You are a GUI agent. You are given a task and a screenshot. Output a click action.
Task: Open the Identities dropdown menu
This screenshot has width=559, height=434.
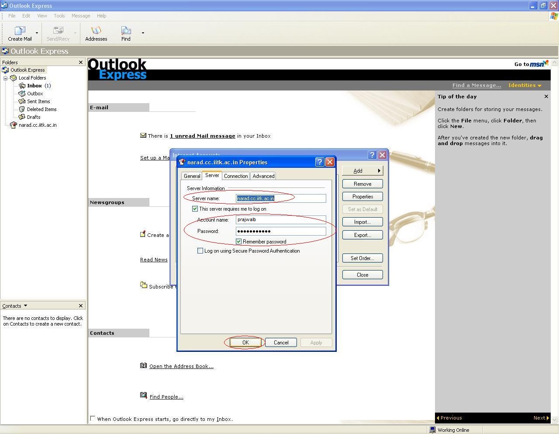click(x=524, y=85)
